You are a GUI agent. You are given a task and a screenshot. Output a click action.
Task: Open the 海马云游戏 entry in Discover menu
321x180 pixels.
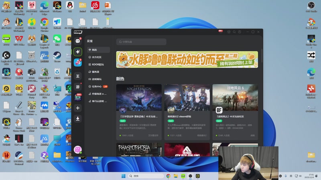pyautogui.click(x=98, y=101)
